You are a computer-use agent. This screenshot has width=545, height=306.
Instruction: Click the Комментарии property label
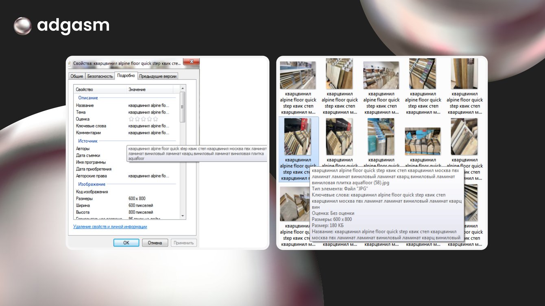point(88,133)
